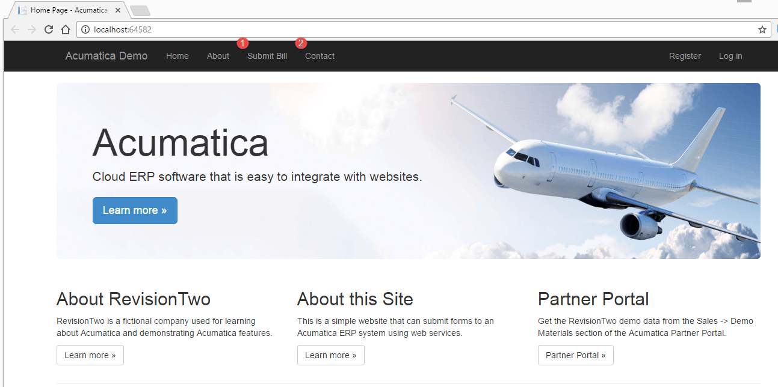Click Learn more under About RevisionTwo
Image resolution: width=778 pixels, height=387 pixels.
point(90,355)
